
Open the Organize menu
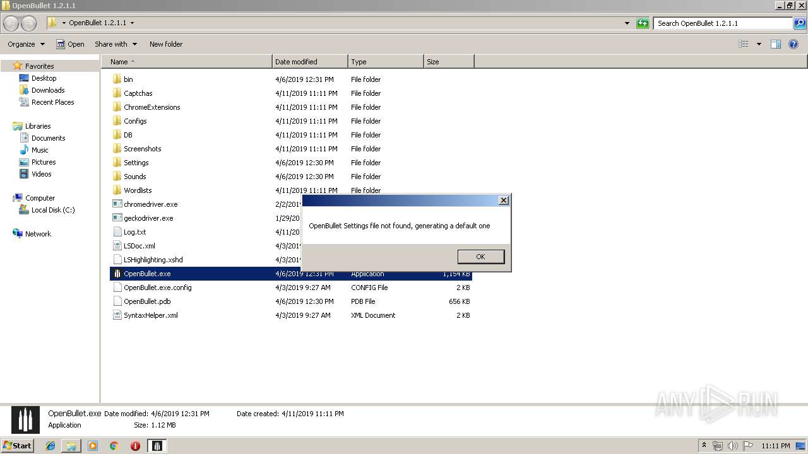(x=26, y=44)
